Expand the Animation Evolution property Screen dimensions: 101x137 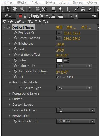point(9,72)
